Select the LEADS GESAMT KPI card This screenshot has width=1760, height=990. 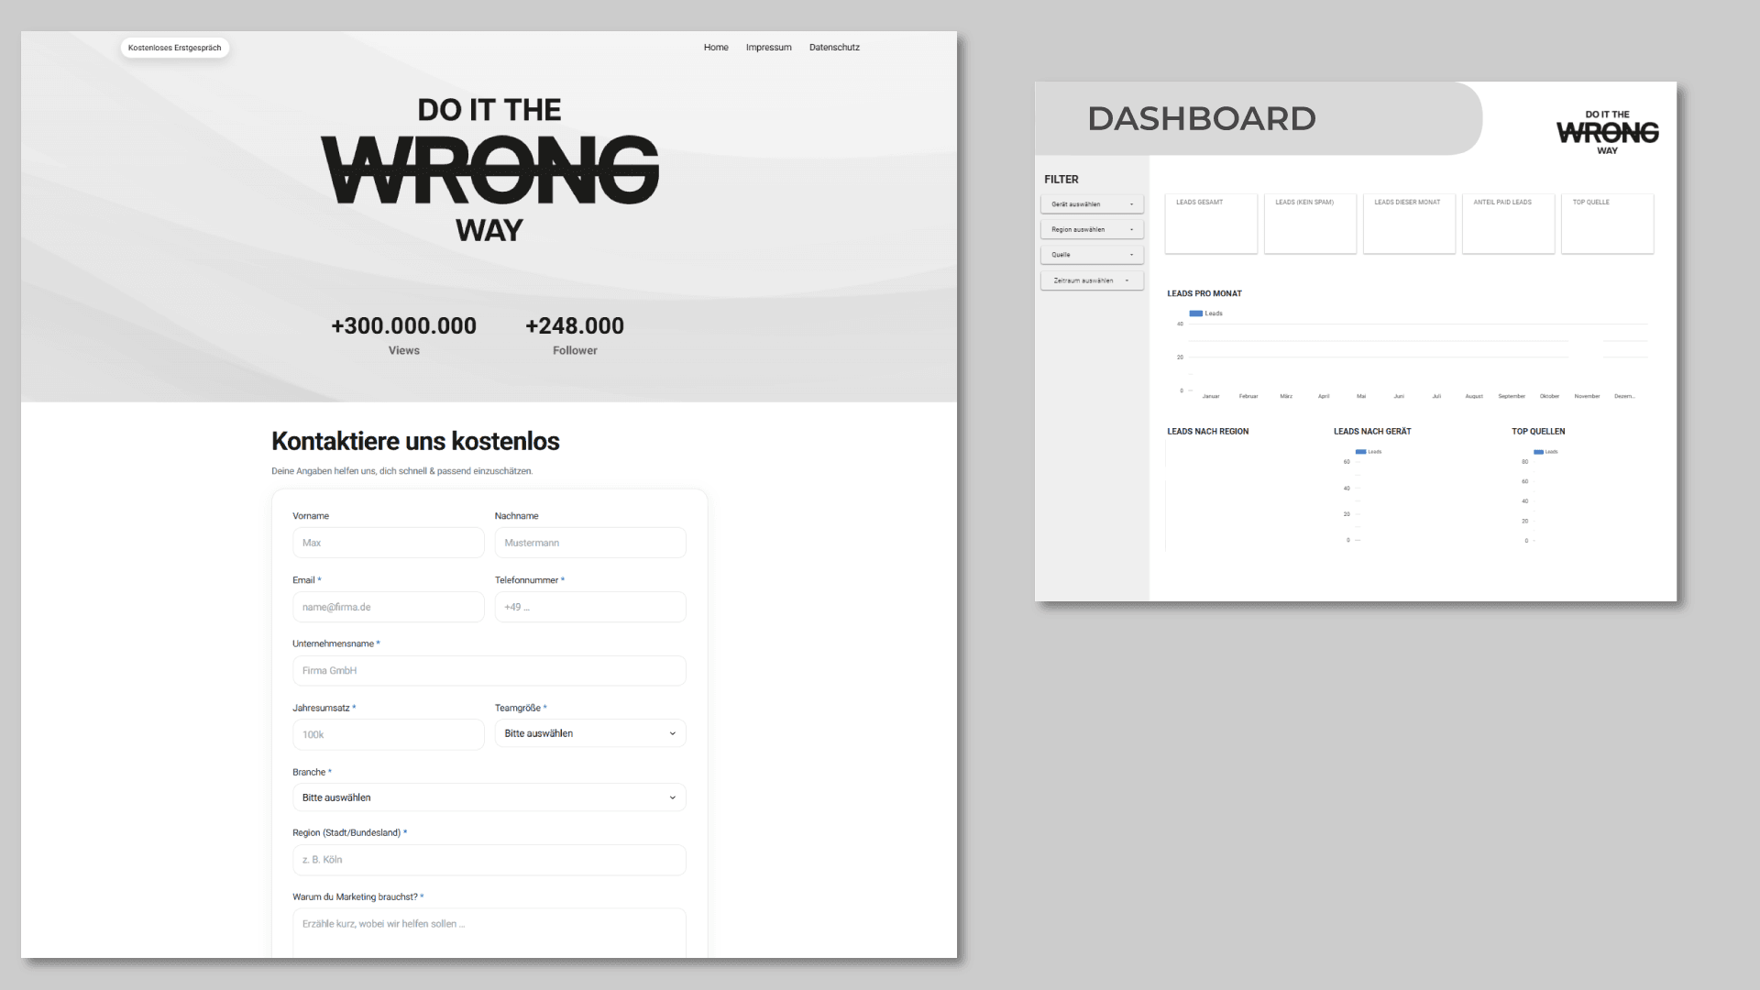1211,224
